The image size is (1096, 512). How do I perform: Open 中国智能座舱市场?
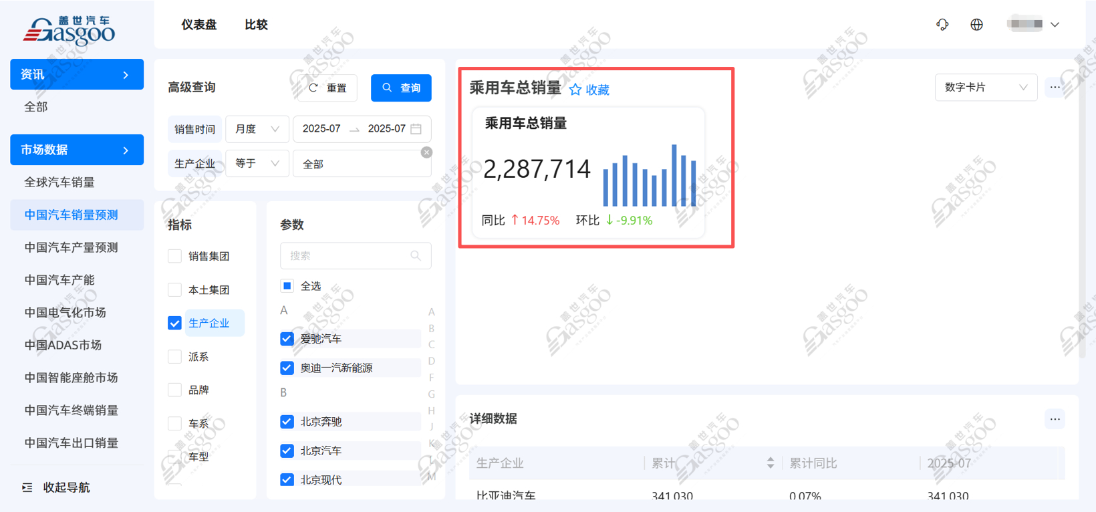point(72,378)
